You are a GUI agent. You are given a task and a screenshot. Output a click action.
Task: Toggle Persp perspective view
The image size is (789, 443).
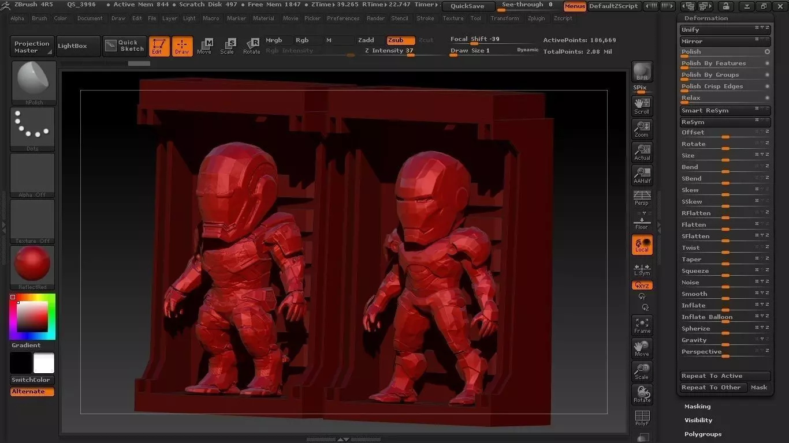(x=642, y=198)
